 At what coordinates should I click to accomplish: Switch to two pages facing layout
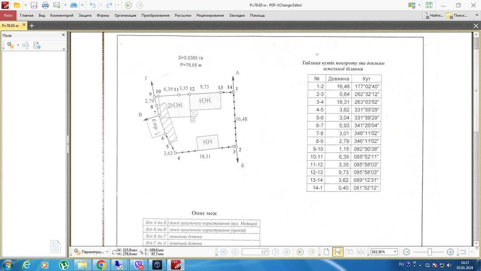click(350, 252)
